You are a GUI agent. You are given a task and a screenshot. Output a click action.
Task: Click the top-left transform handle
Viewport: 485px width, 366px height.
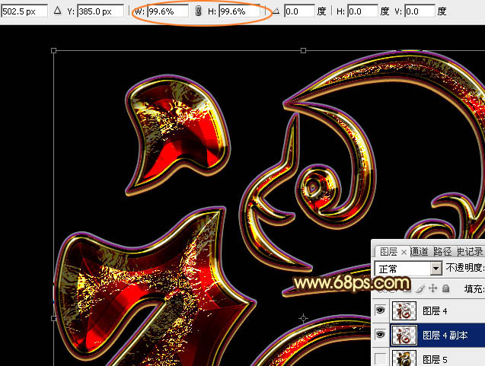[x=54, y=50]
